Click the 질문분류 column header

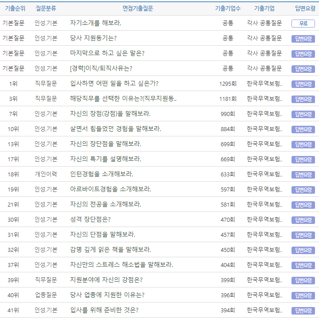tap(46, 8)
